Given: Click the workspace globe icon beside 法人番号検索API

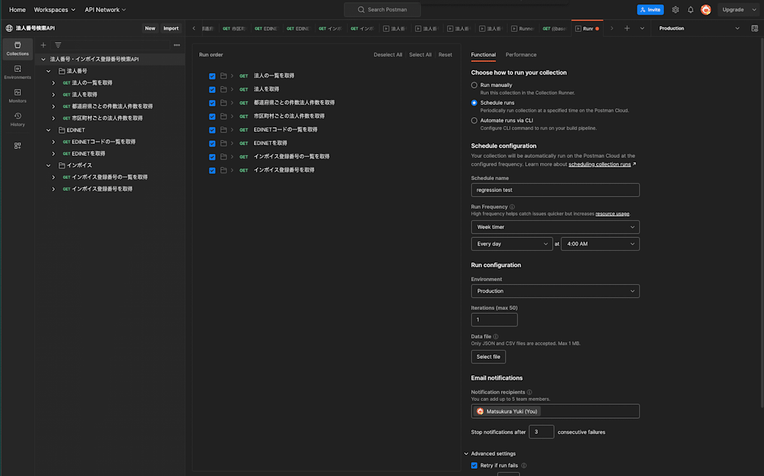Looking at the screenshot, I should [x=9, y=28].
